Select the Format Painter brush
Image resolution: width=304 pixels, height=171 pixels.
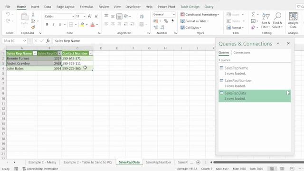pyautogui.click(x=33, y=28)
